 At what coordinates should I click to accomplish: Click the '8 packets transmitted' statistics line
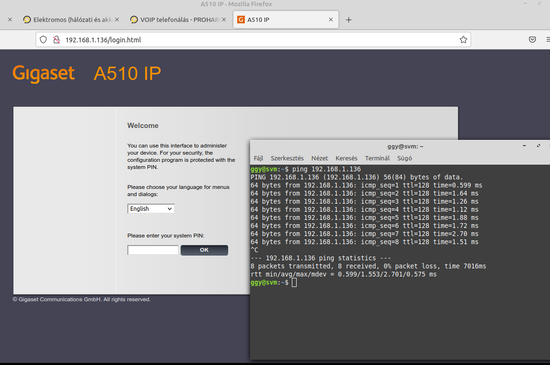[x=368, y=266]
